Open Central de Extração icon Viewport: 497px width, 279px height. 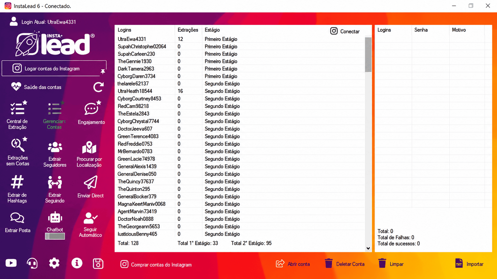(x=18, y=108)
